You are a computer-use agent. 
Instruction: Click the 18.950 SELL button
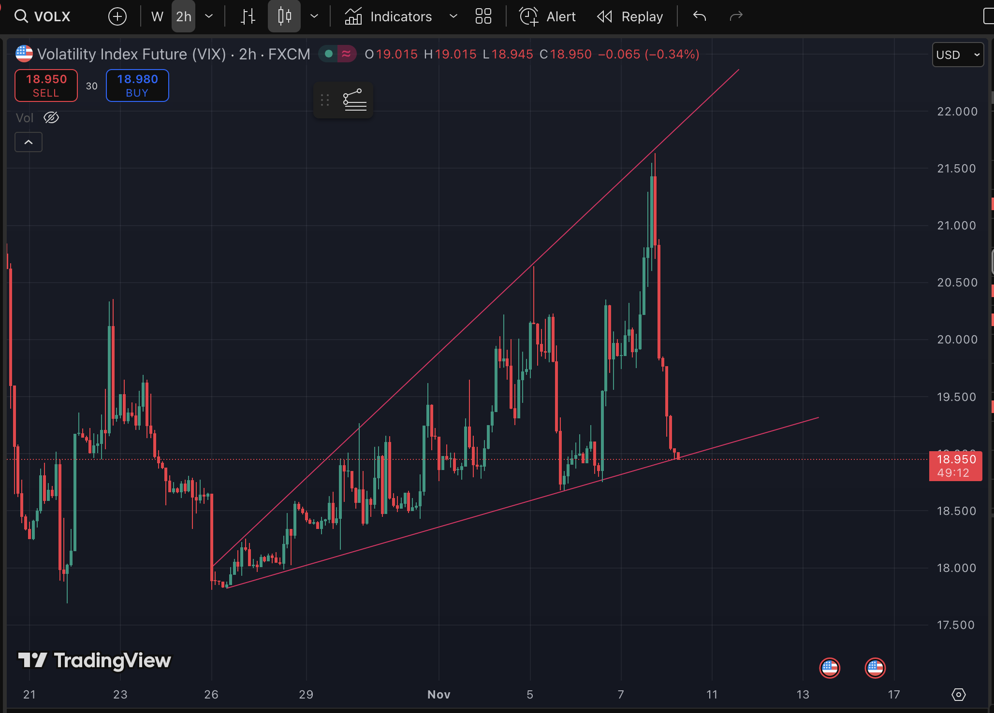[x=46, y=86]
